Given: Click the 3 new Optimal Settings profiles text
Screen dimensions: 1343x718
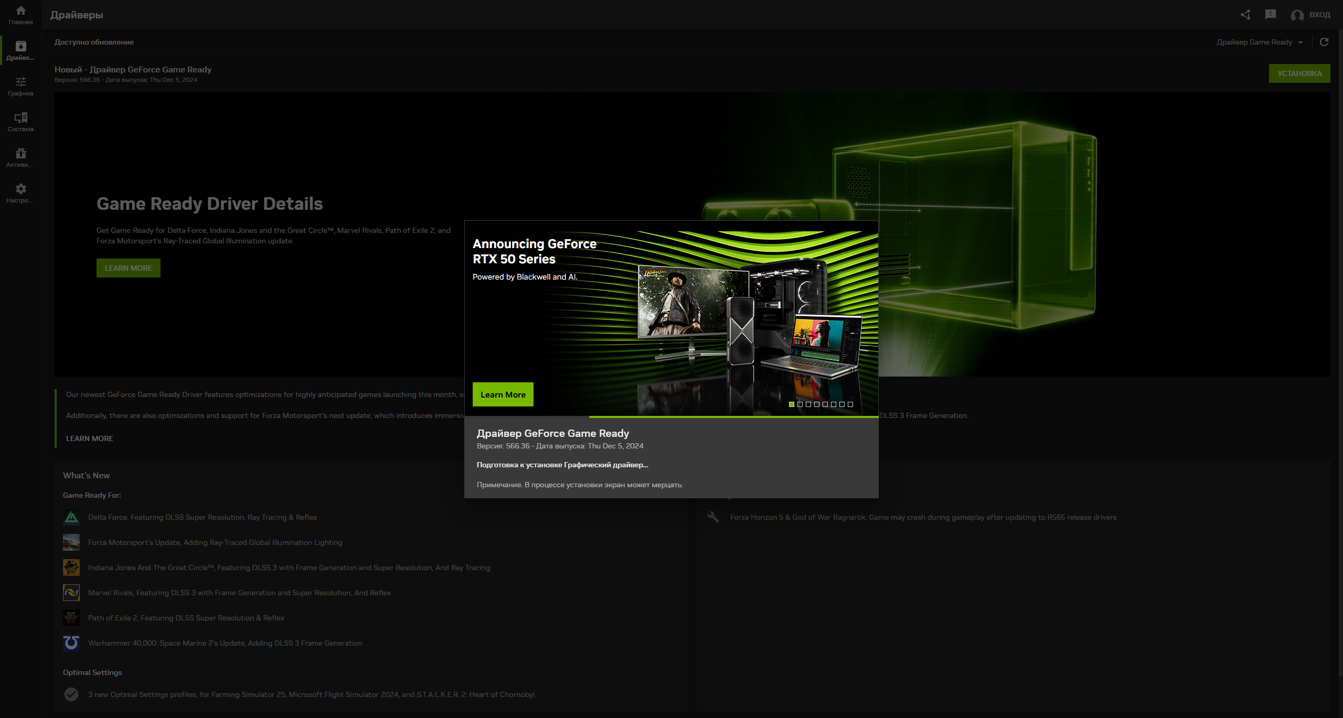Looking at the screenshot, I should pyautogui.click(x=312, y=694).
